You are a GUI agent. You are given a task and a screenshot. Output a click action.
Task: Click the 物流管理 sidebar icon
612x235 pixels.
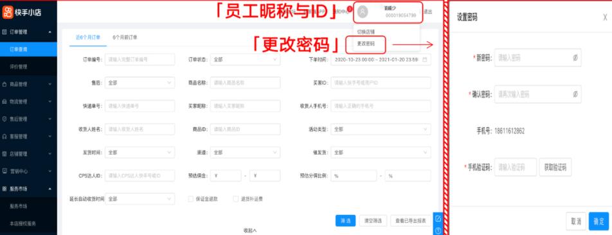4,101
